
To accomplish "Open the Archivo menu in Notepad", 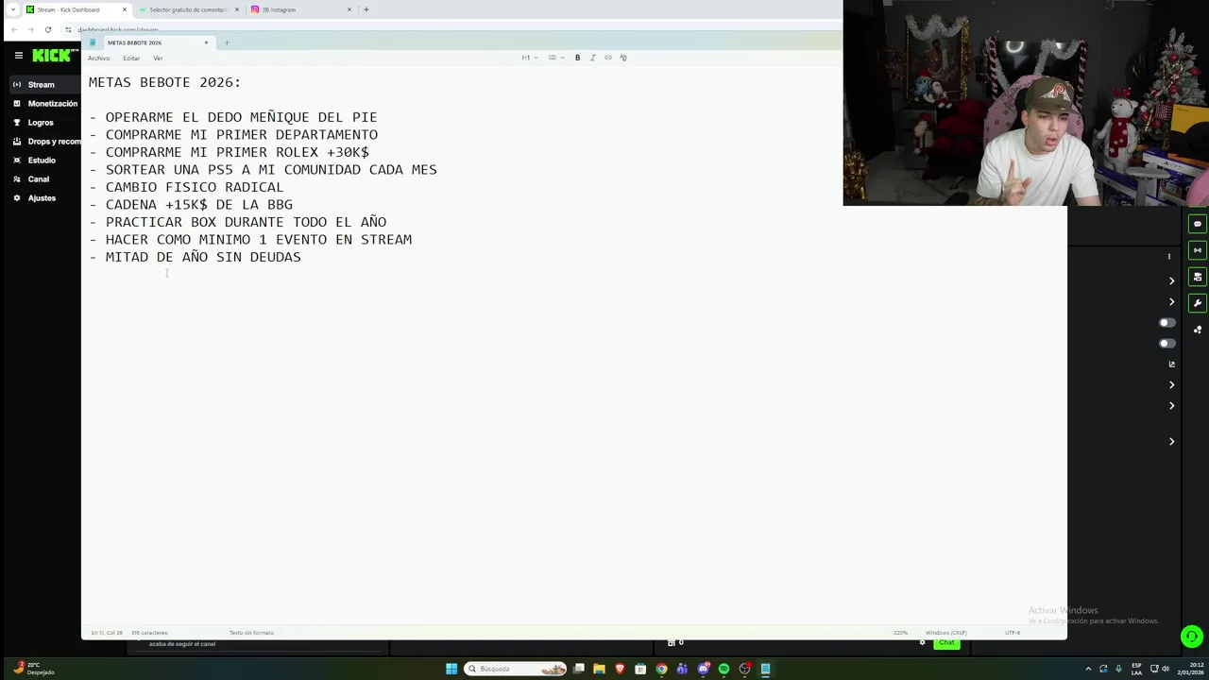I will tap(98, 59).
